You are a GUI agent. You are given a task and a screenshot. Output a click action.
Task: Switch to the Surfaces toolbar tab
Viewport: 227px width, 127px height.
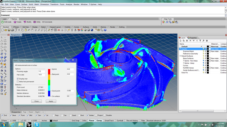[x=86, y=27]
